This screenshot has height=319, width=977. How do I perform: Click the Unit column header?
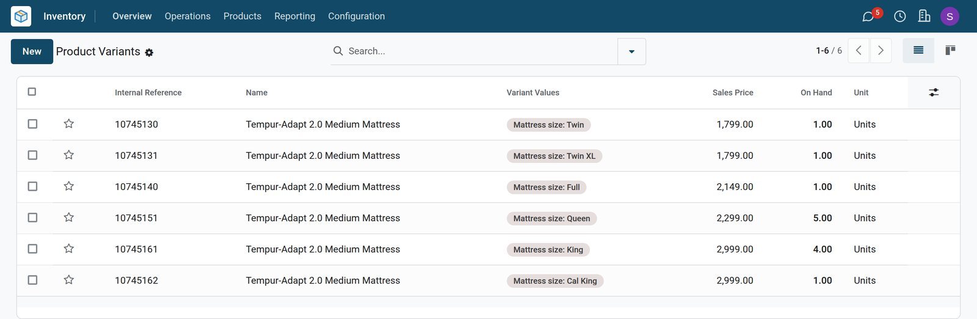[x=861, y=93]
